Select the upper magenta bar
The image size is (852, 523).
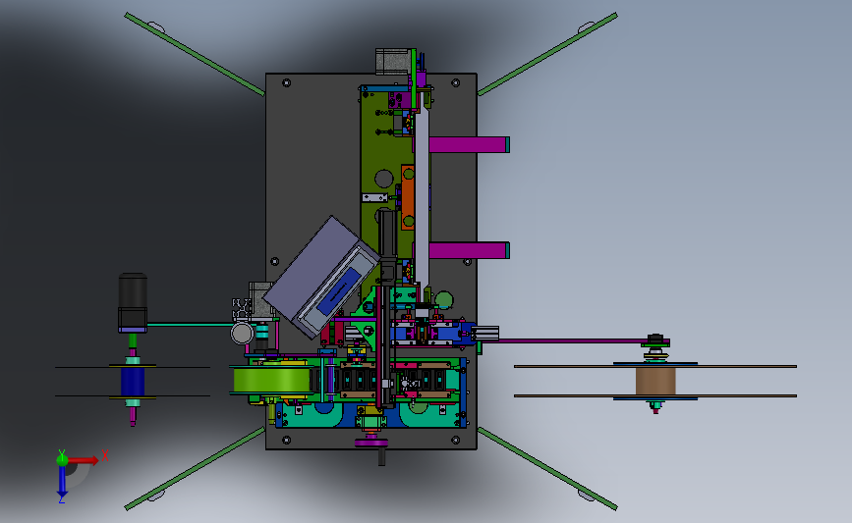pyautogui.click(x=469, y=145)
